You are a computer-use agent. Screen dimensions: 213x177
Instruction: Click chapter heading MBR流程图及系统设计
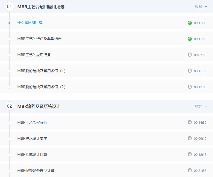tap(39, 106)
